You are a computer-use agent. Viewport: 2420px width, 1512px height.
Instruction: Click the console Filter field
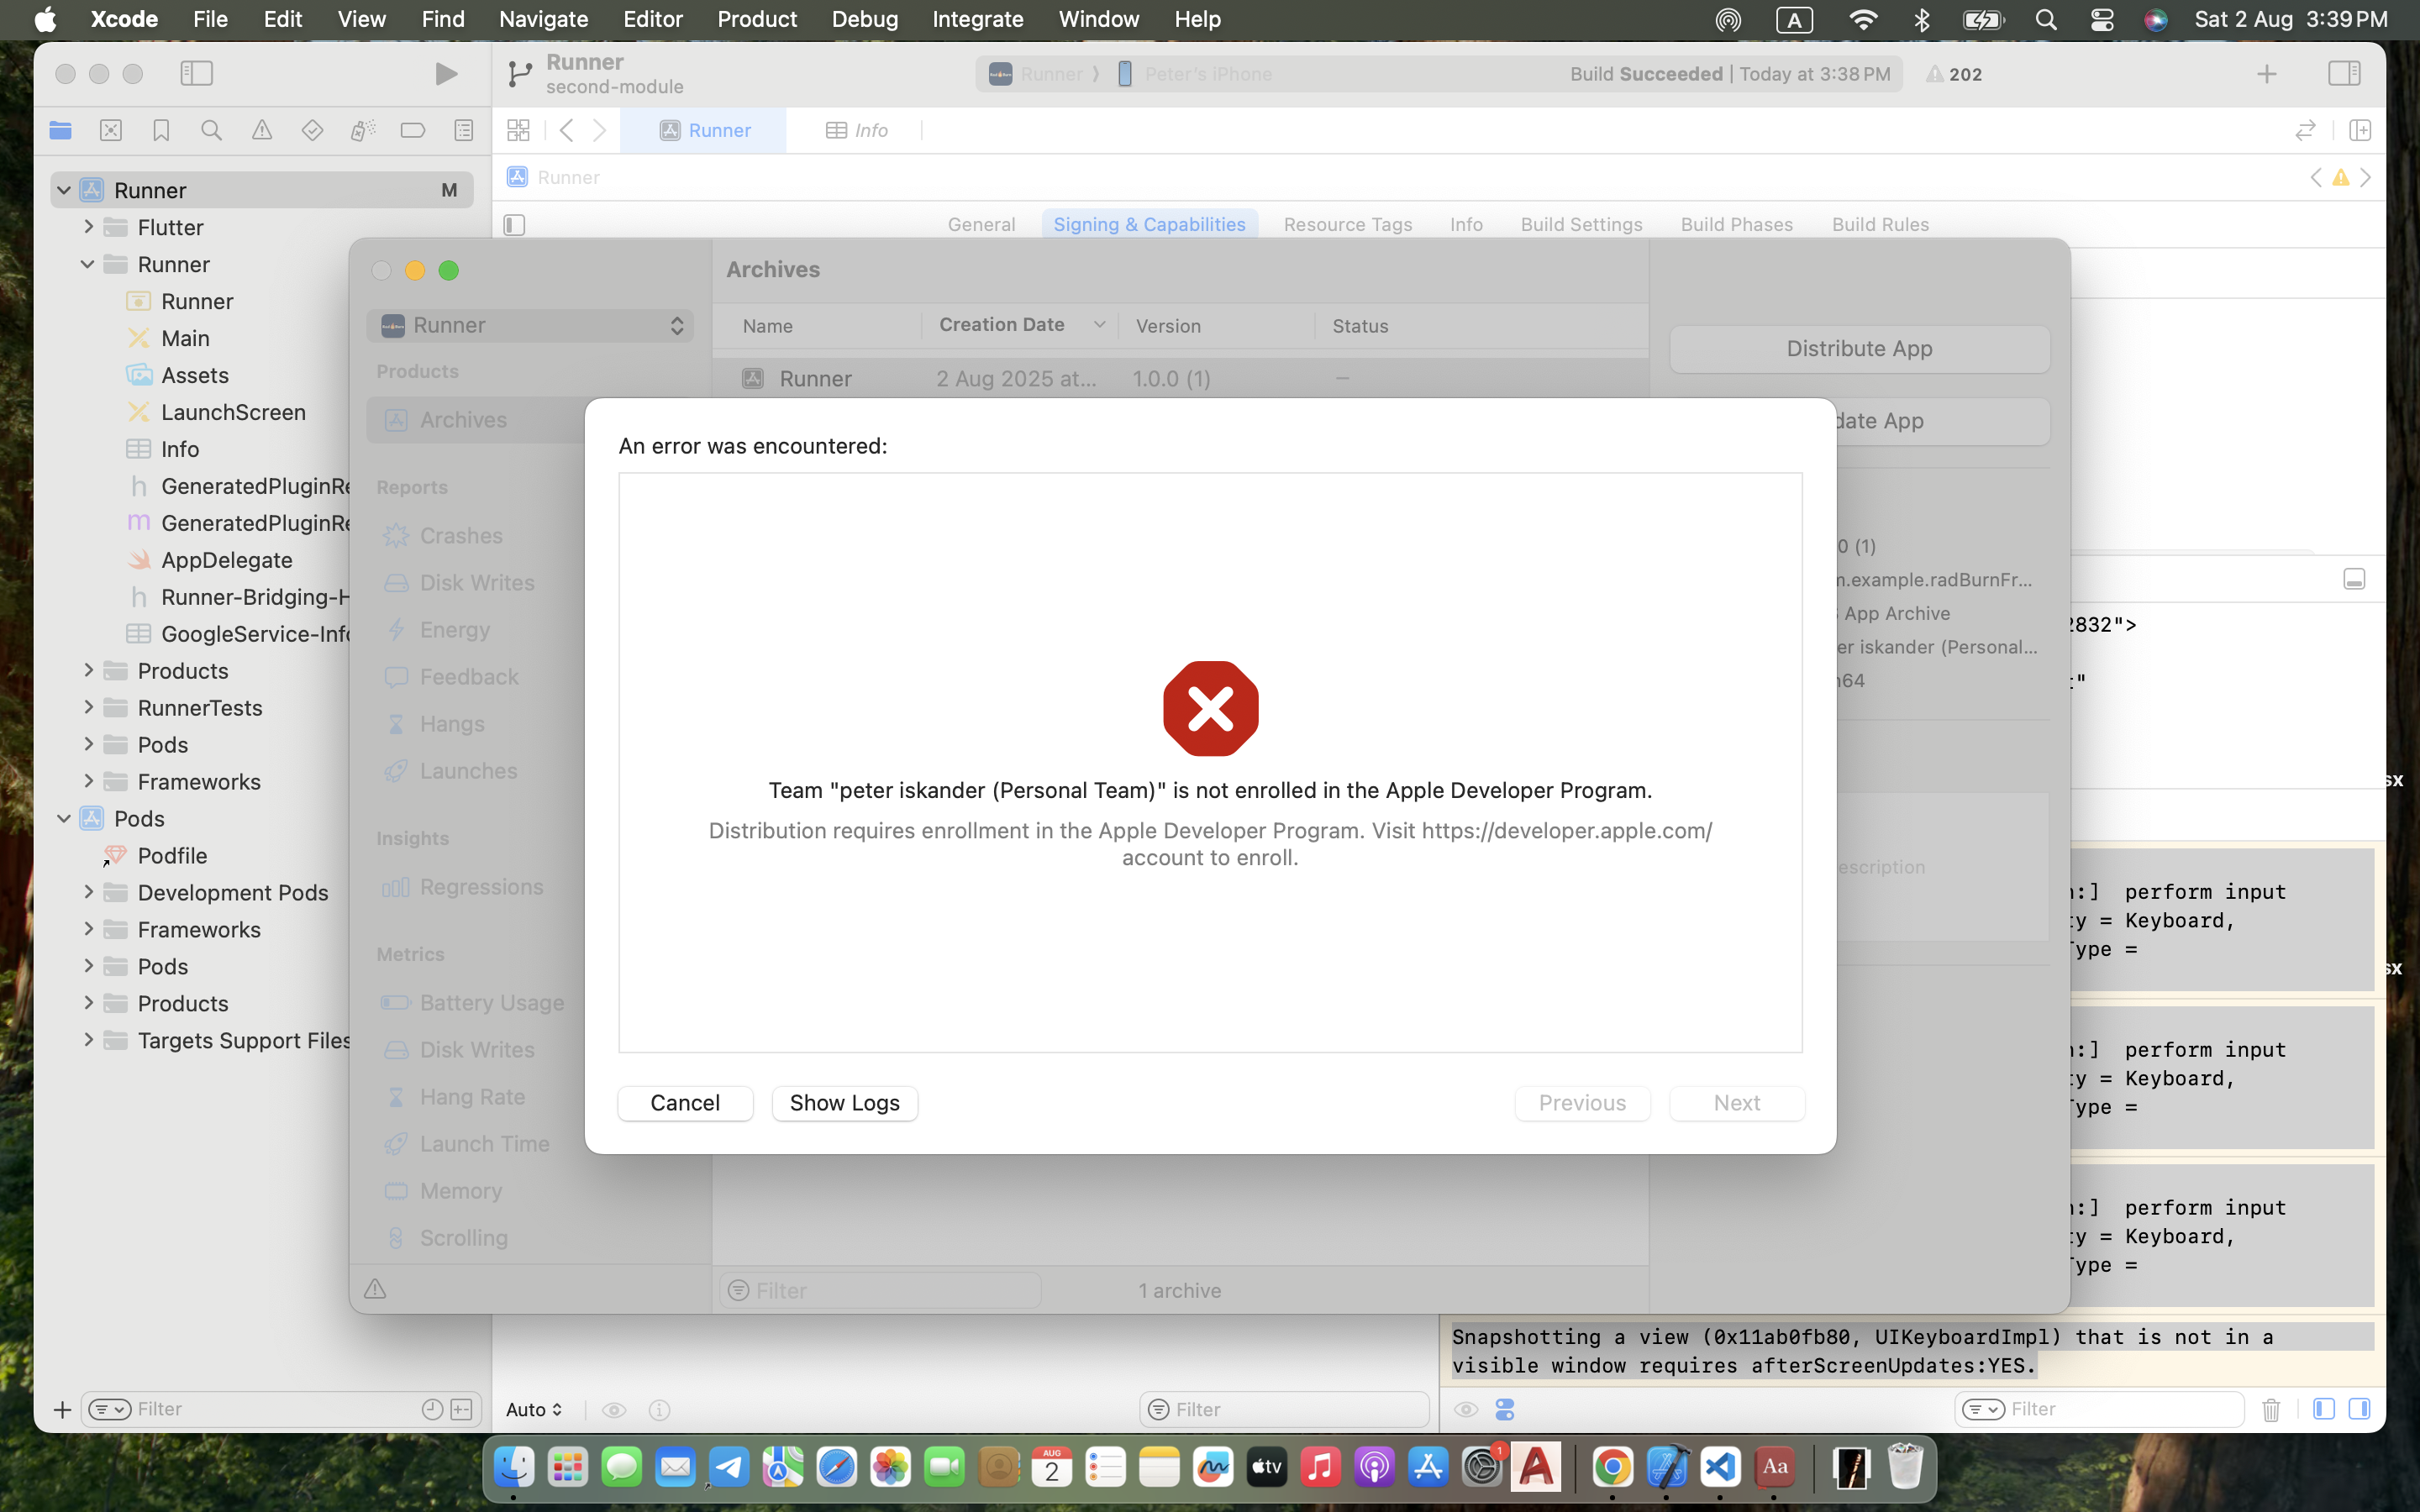(x=2098, y=1409)
